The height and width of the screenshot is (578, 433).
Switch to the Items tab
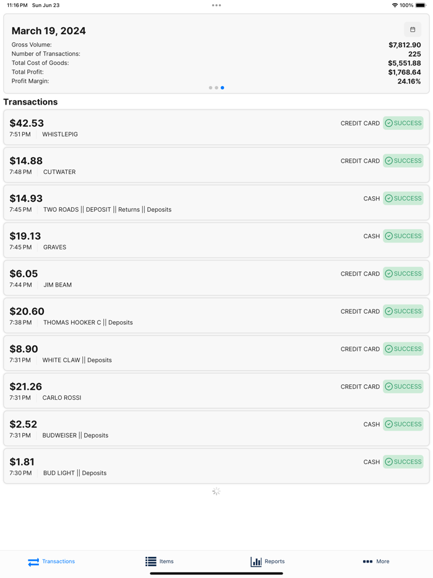pyautogui.click(x=159, y=561)
